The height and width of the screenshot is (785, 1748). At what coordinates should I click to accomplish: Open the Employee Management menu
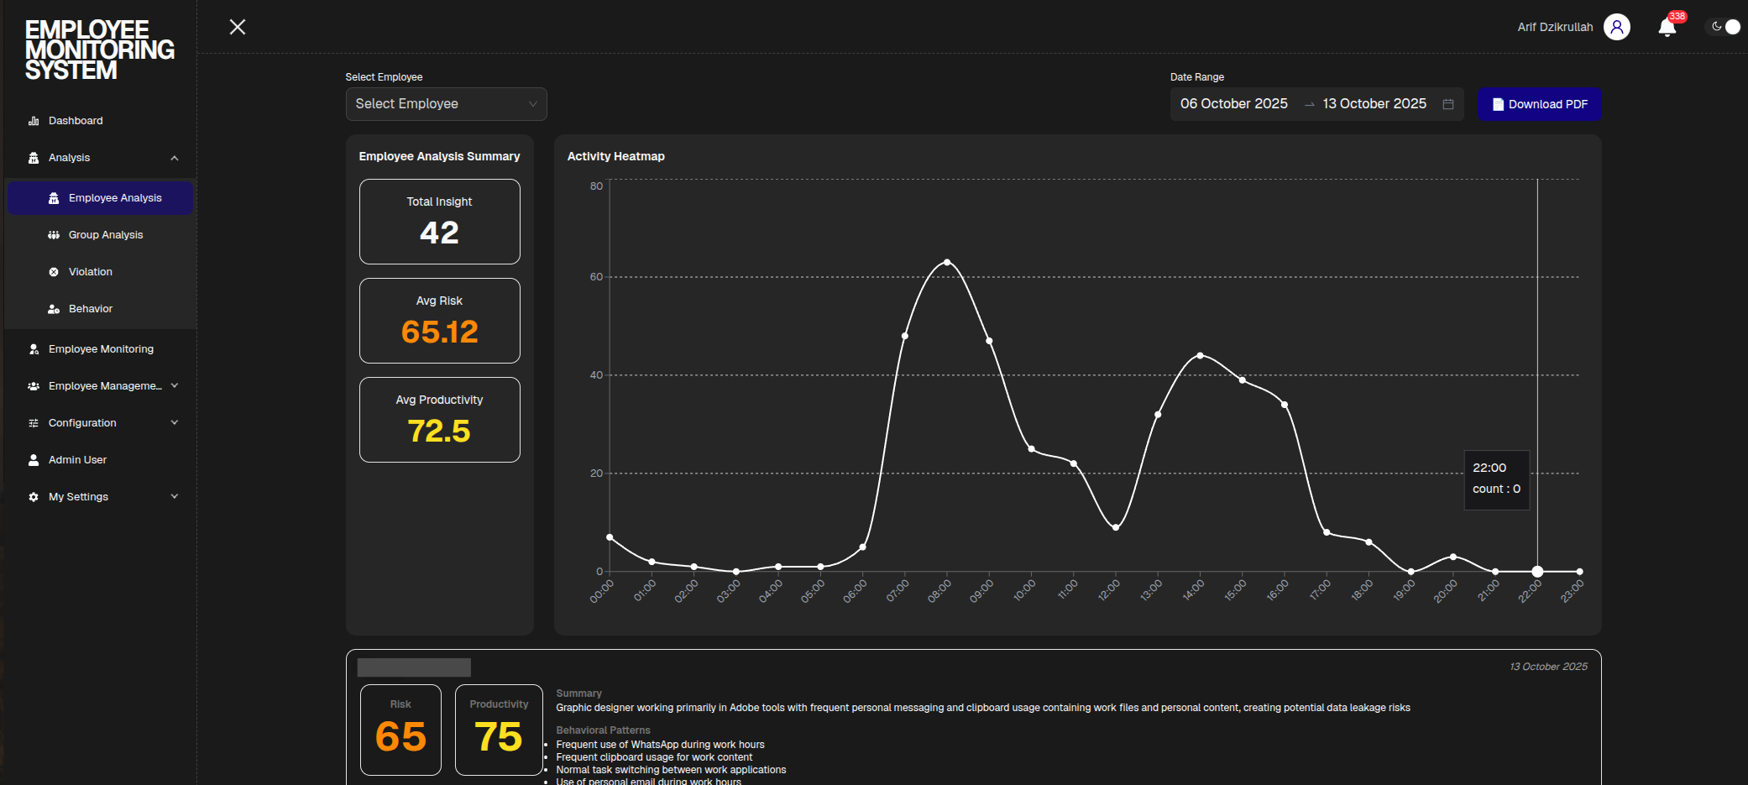[x=174, y=385]
